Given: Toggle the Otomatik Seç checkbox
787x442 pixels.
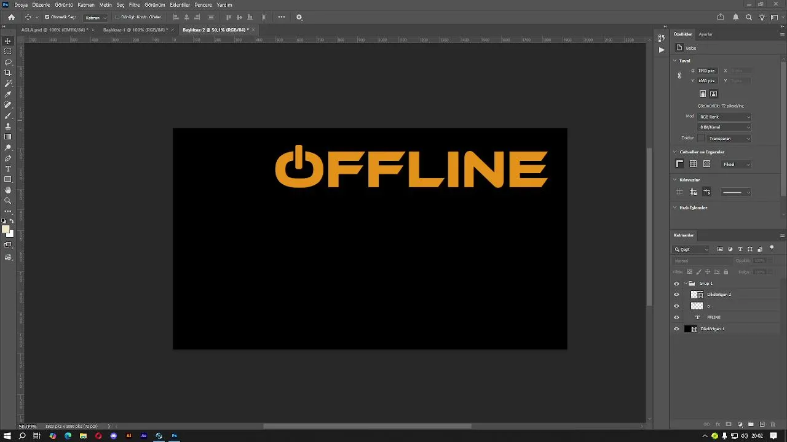Looking at the screenshot, I should (x=47, y=17).
